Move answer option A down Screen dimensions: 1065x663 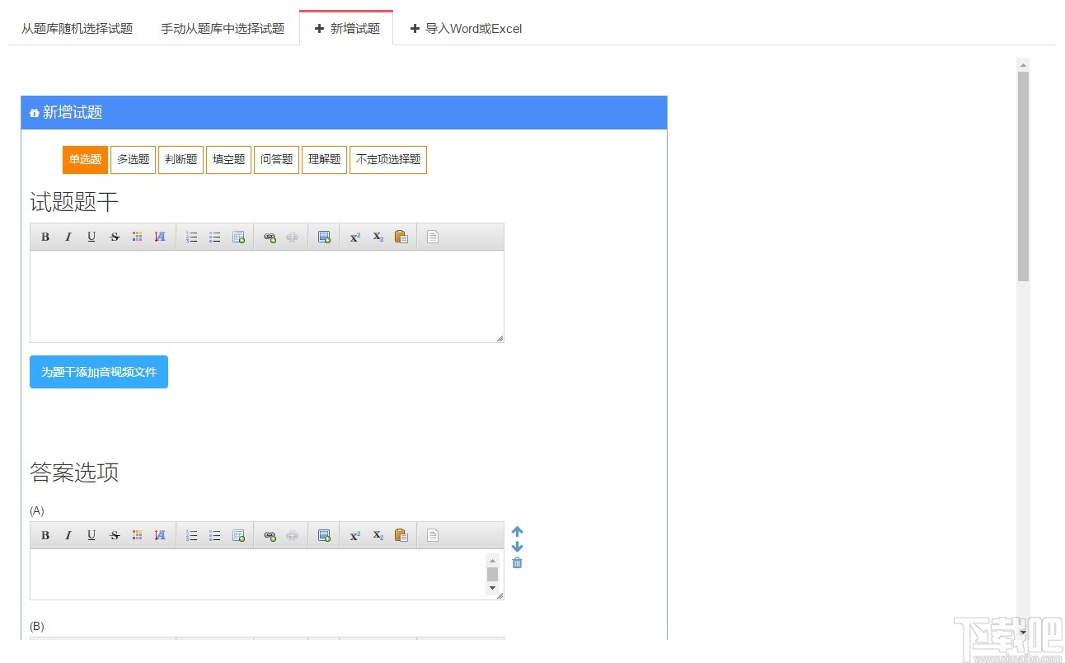pyautogui.click(x=517, y=546)
